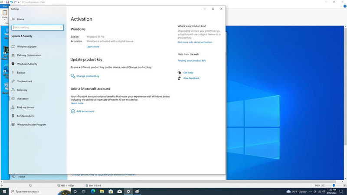Click '100%' zoom value in Paint
Image resolution: width=347 pixels, height=195 pixels.
pos(318,185)
